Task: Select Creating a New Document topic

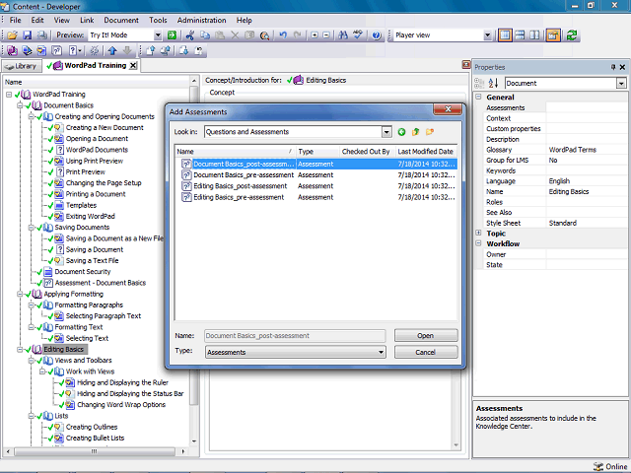Action: 105,127
